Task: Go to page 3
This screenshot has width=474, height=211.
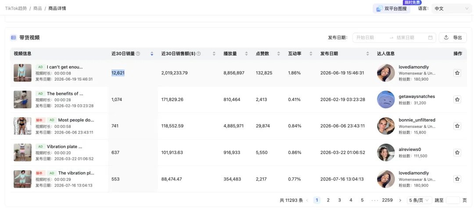Action: 339,200
